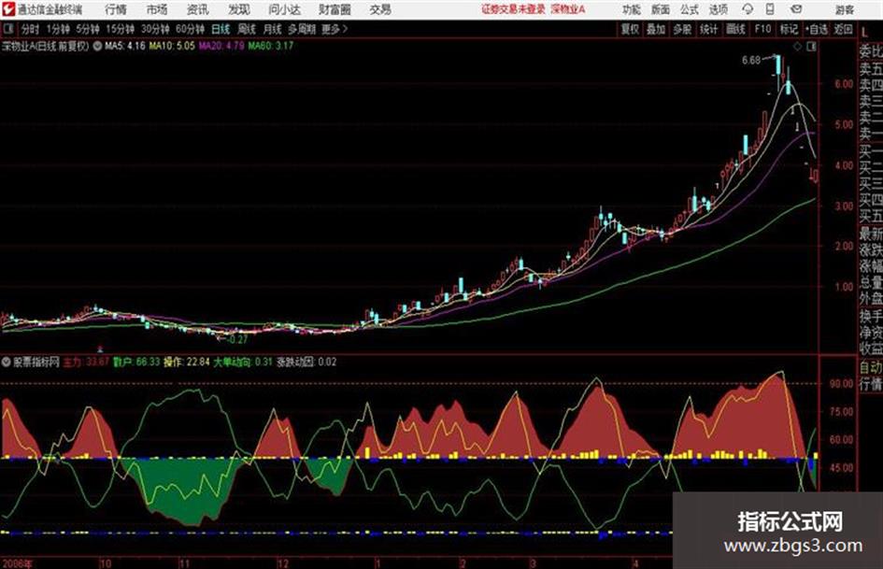Toggle left panel icon beside 分时
This screenshot has width=883, height=569.
tap(8, 29)
